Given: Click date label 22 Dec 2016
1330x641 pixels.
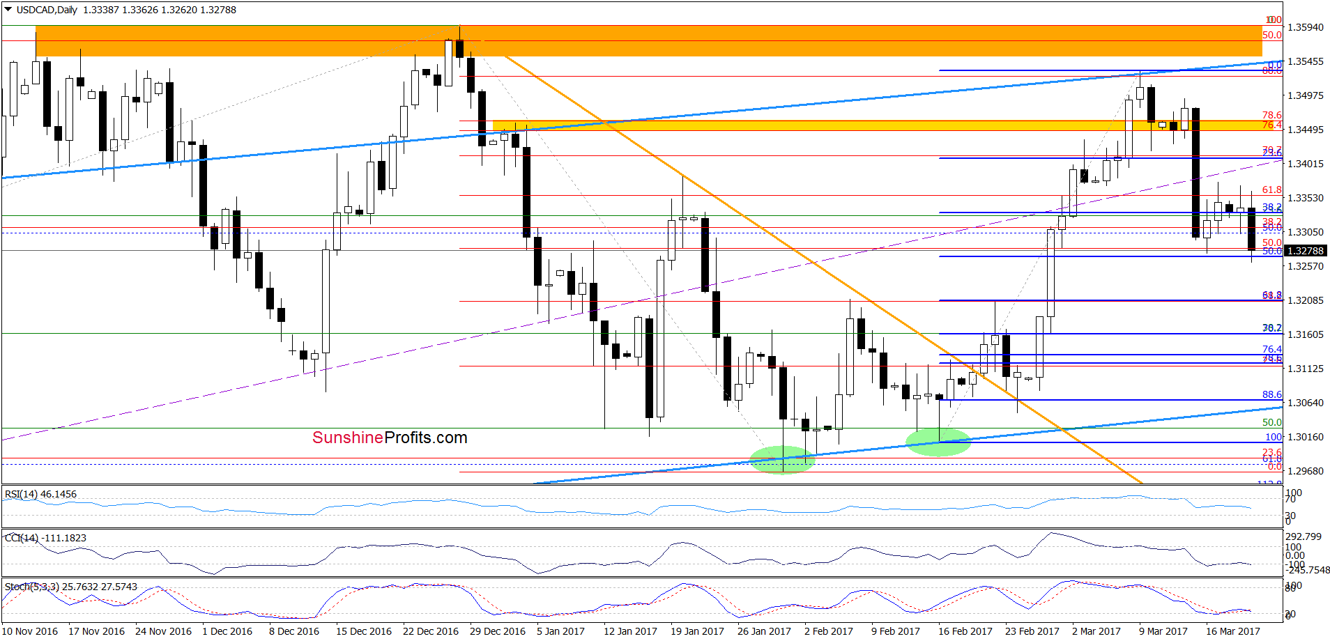Looking at the screenshot, I should 431,631.
